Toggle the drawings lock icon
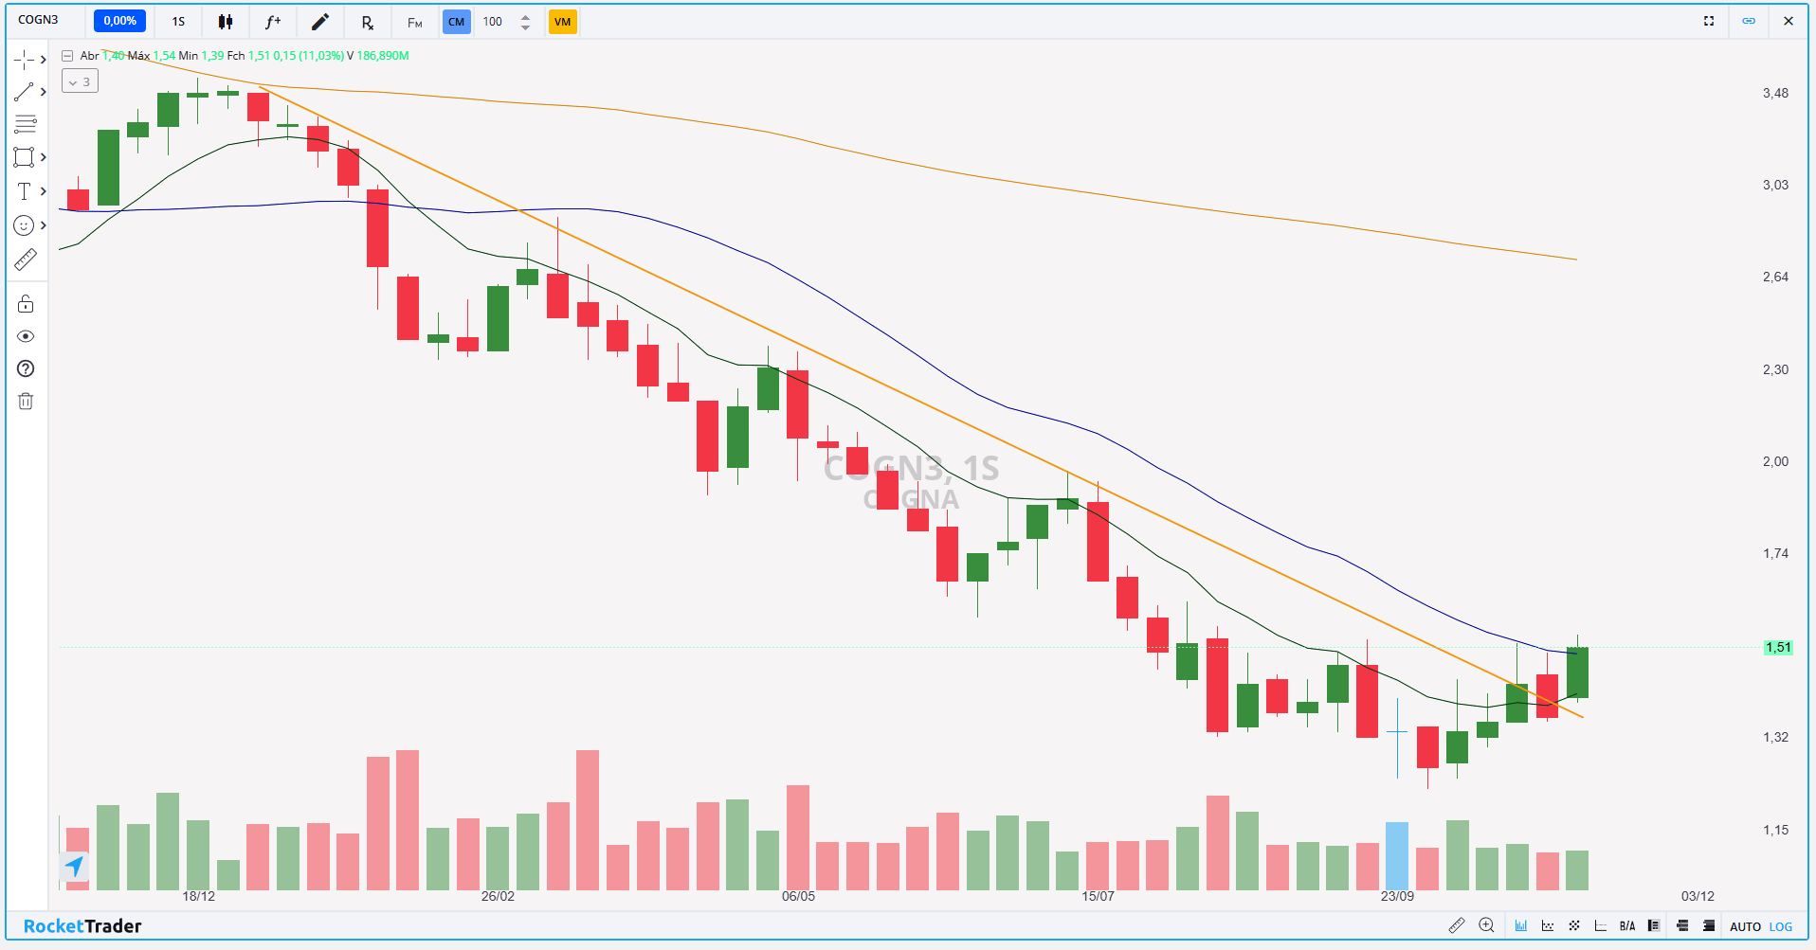The image size is (1816, 950). tap(26, 304)
